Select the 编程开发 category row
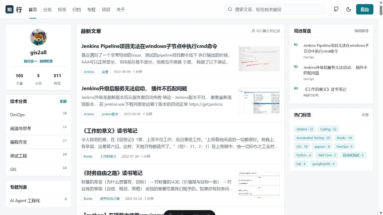Screen dimensions: 383x215 pyautogui.click(x=38, y=142)
